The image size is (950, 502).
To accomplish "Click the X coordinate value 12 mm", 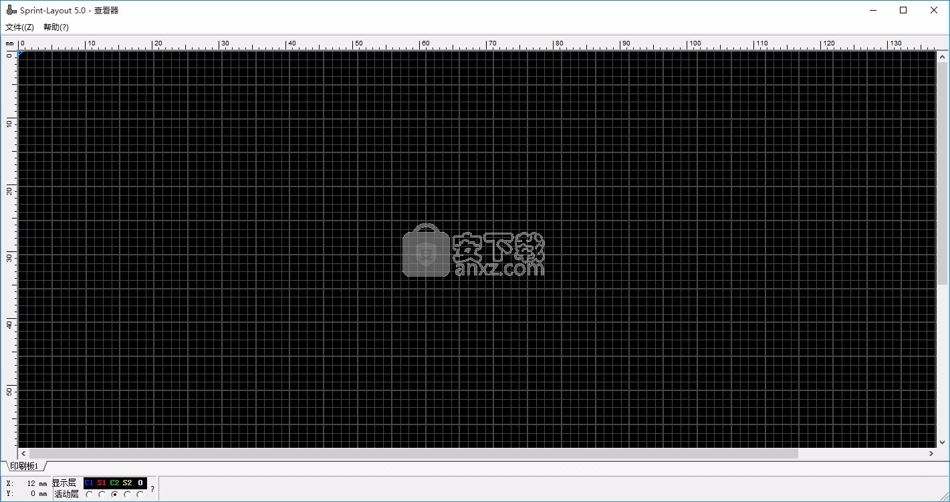I will 37,483.
